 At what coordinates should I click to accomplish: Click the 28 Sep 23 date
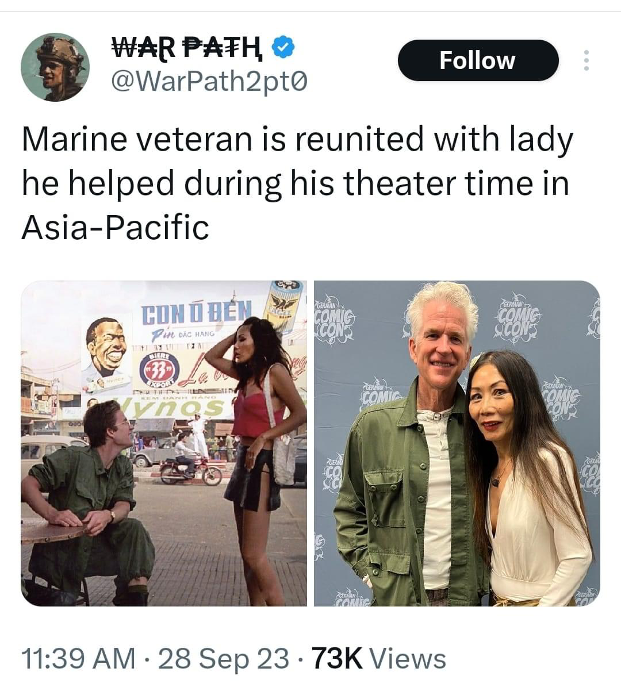tap(223, 659)
